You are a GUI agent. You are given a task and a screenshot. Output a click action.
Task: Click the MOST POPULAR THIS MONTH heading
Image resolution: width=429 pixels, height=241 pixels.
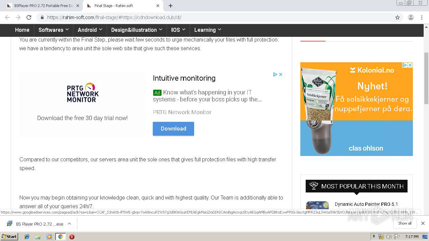click(357, 186)
